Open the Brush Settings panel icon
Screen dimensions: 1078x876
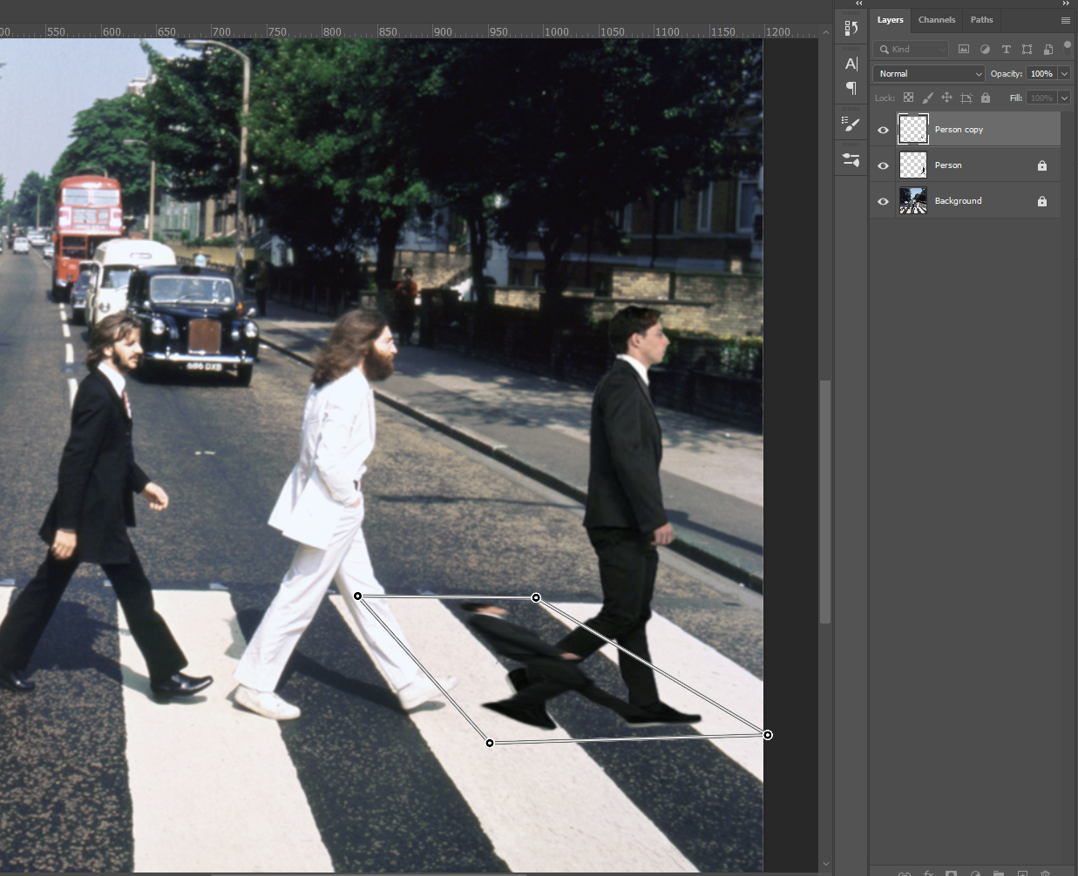pyautogui.click(x=851, y=125)
